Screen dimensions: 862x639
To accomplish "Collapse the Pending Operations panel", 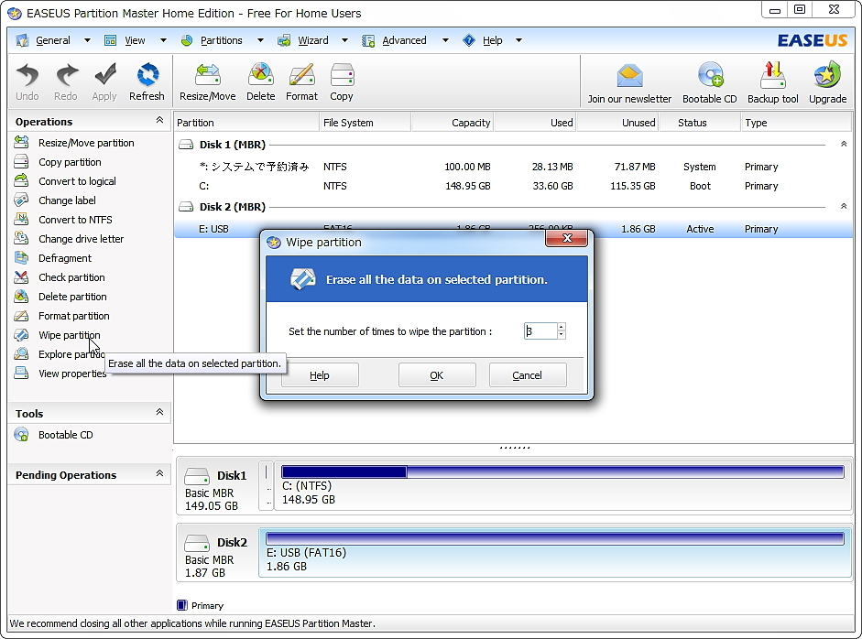I will point(159,473).
